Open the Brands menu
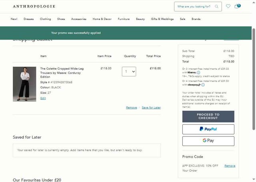The image size is (256, 182). [x=196, y=19]
